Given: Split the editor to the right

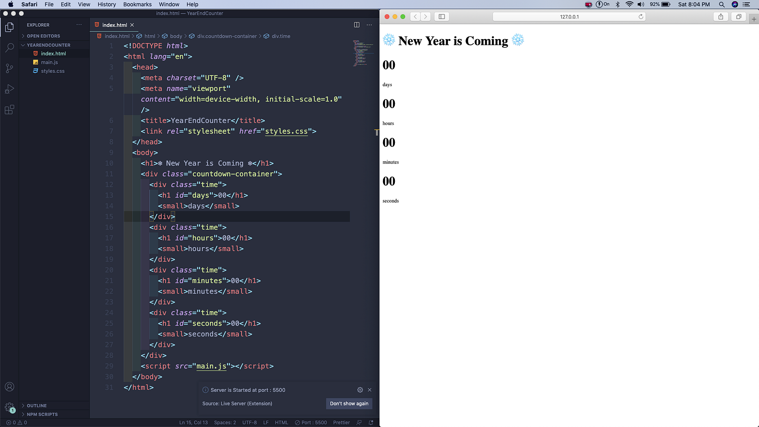Looking at the screenshot, I should pos(357,25).
